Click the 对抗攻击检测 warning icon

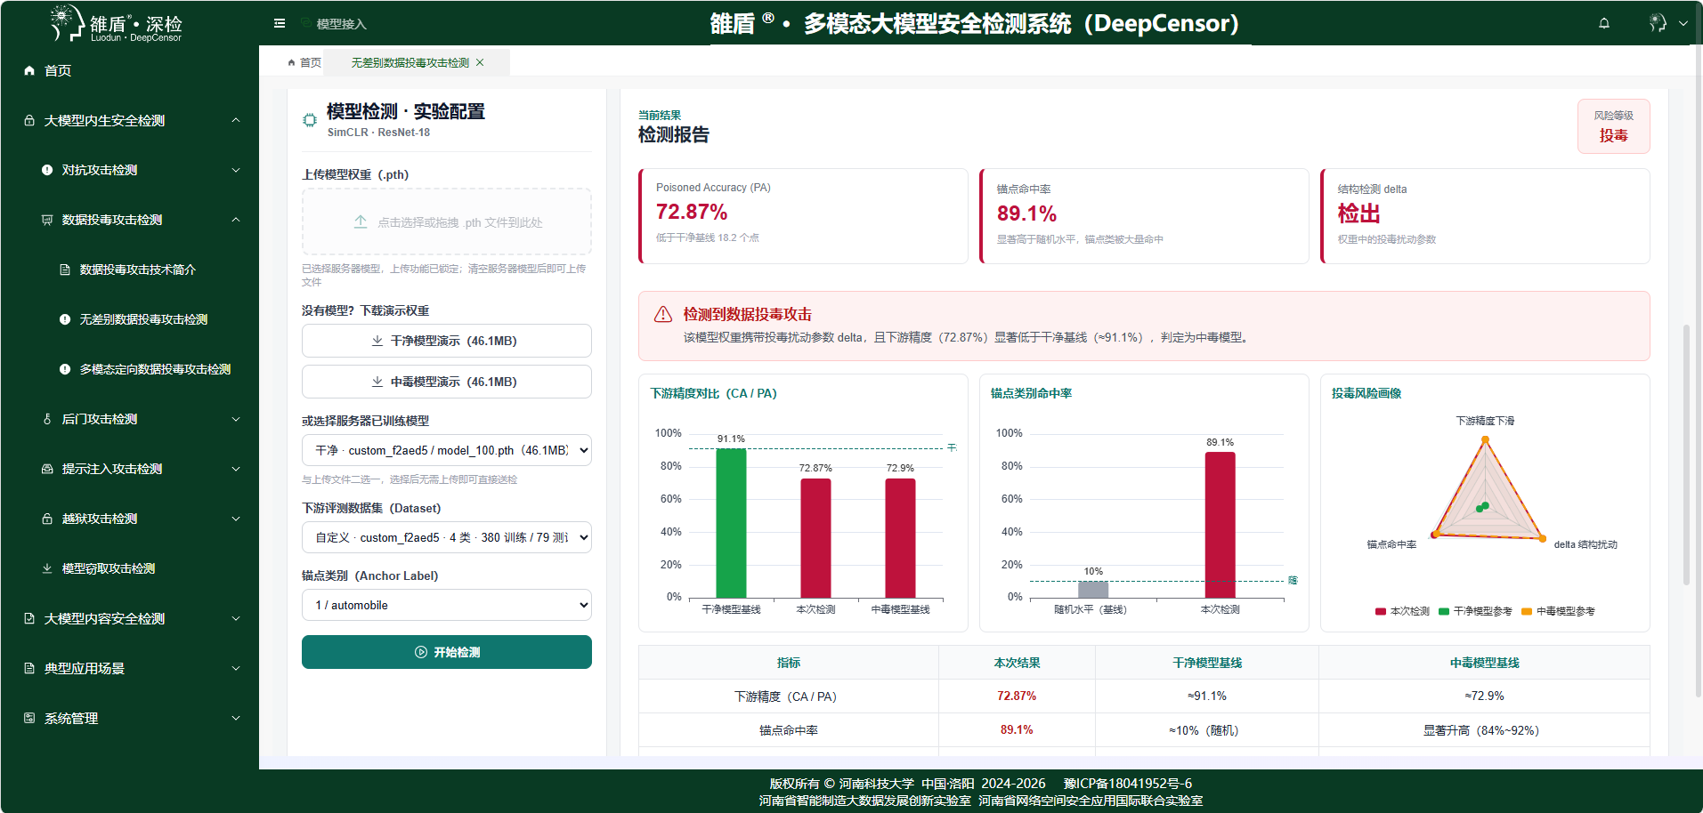click(x=47, y=170)
